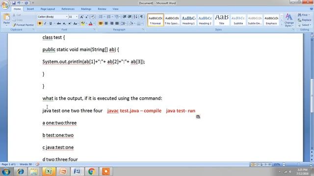Open Chrome from the taskbar

(92, 172)
